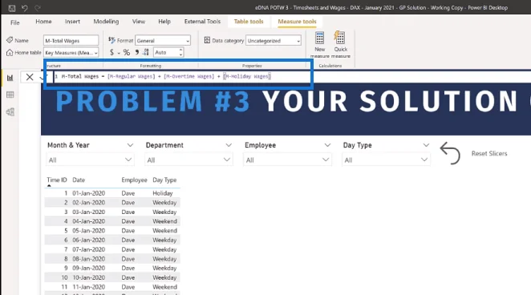Switch to the Measure tools tab

pyautogui.click(x=297, y=22)
